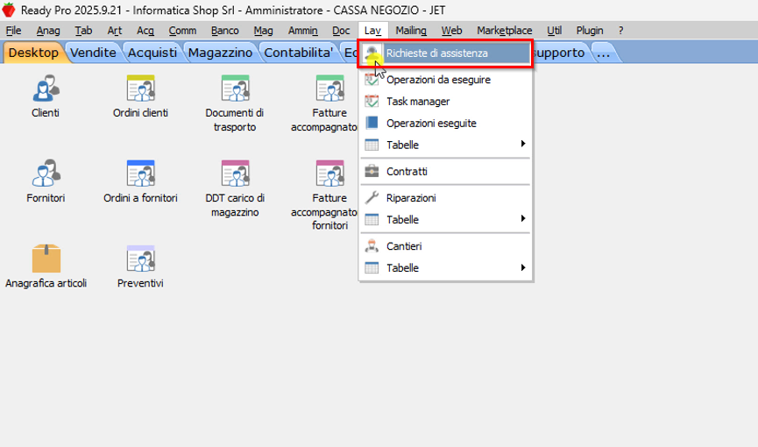Image resolution: width=758 pixels, height=447 pixels.
Task: Open the Marketplace menu in menu bar
Action: click(504, 30)
